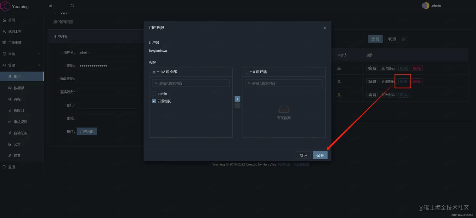Viewport: 476px width, 218px height.
Task: Click 展开 to expand search filters
Action: click(x=405, y=39)
